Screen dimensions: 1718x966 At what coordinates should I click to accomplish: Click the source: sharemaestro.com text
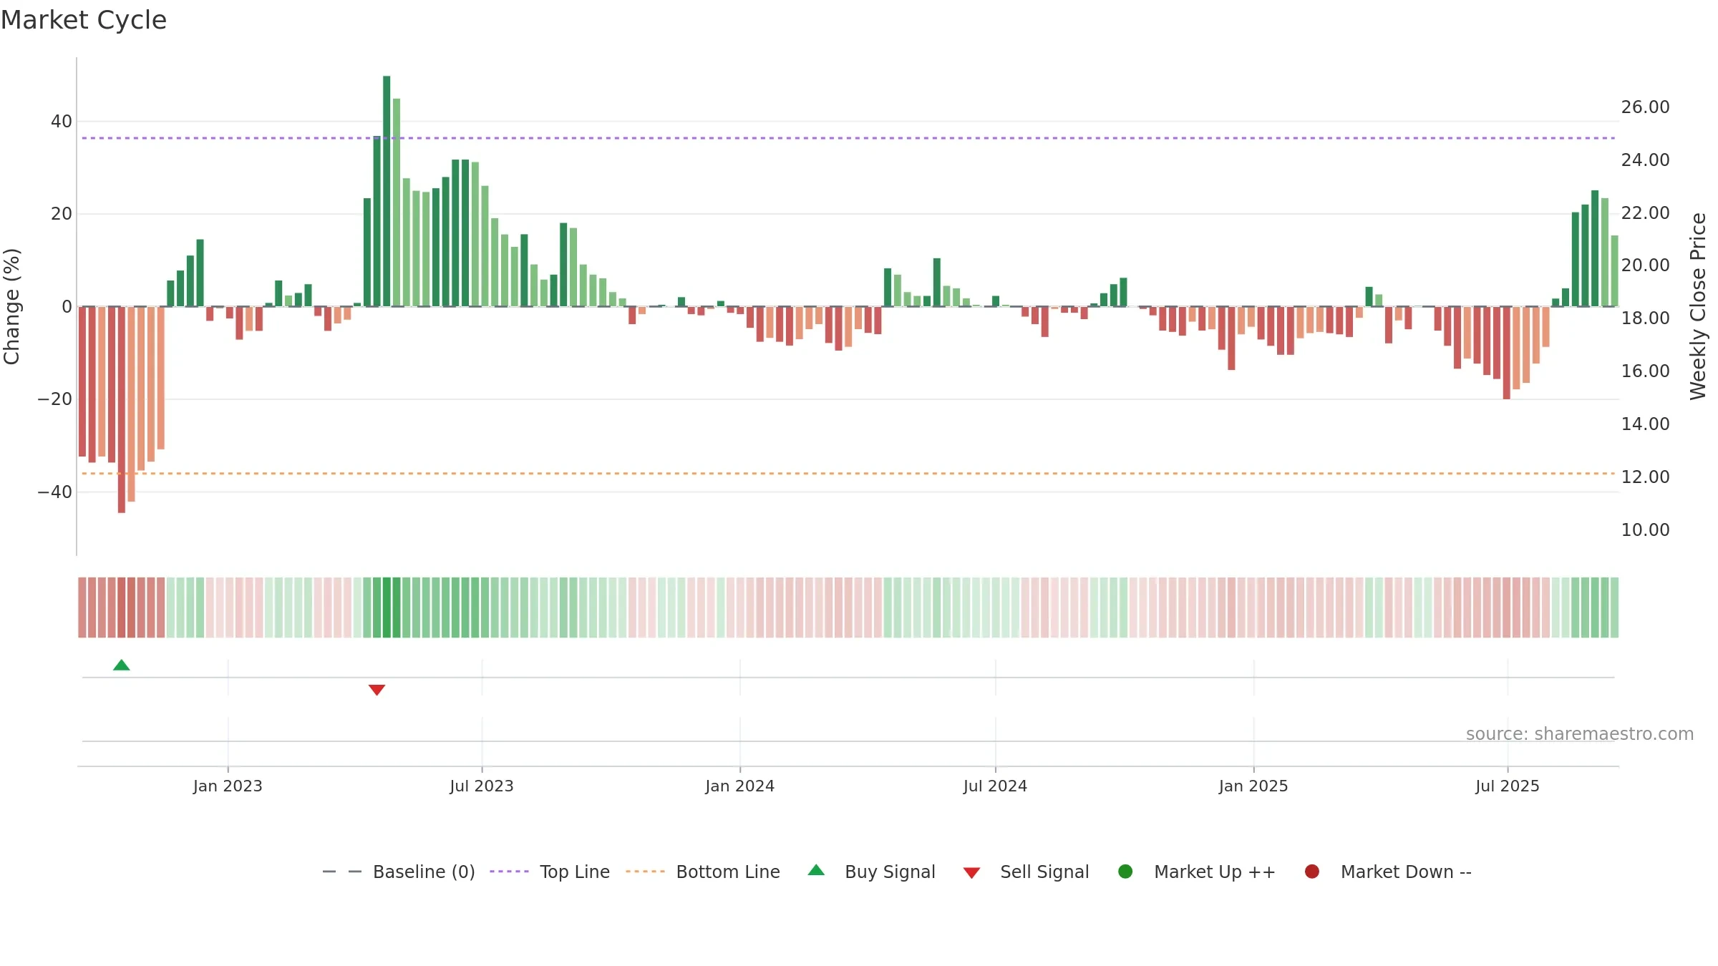[1580, 734]
